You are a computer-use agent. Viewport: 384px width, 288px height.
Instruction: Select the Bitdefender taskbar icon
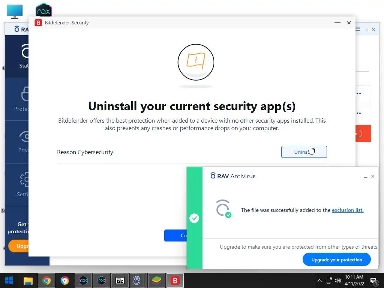175,280
